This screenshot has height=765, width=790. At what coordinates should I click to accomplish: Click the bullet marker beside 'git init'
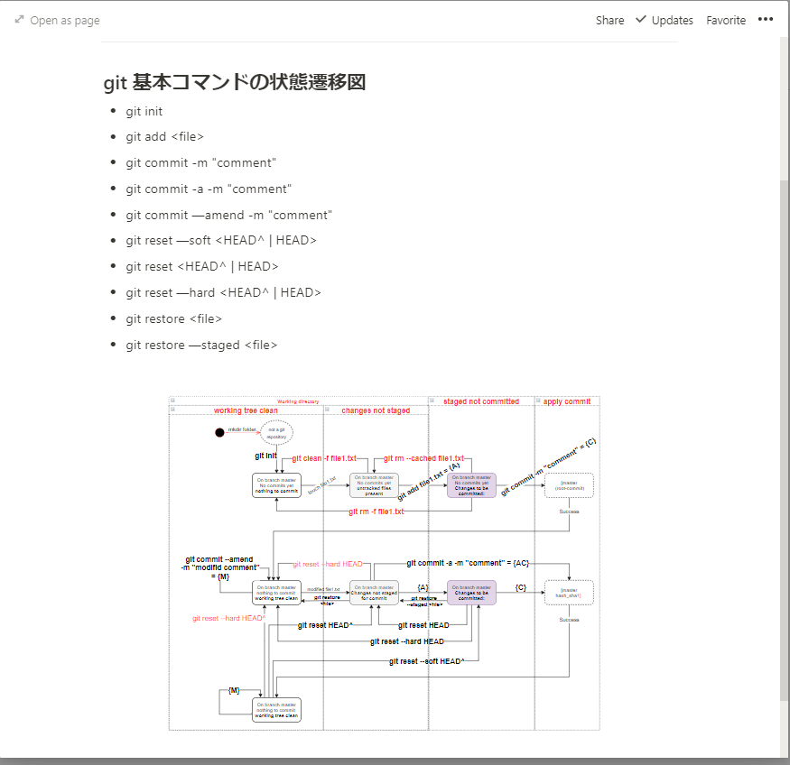[x=113, y=111]
